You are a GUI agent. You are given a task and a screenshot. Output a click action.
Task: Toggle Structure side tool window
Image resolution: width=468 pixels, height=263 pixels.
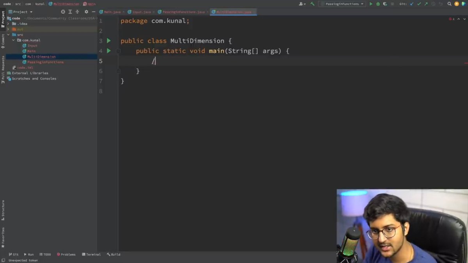click(x=3, y=210)
